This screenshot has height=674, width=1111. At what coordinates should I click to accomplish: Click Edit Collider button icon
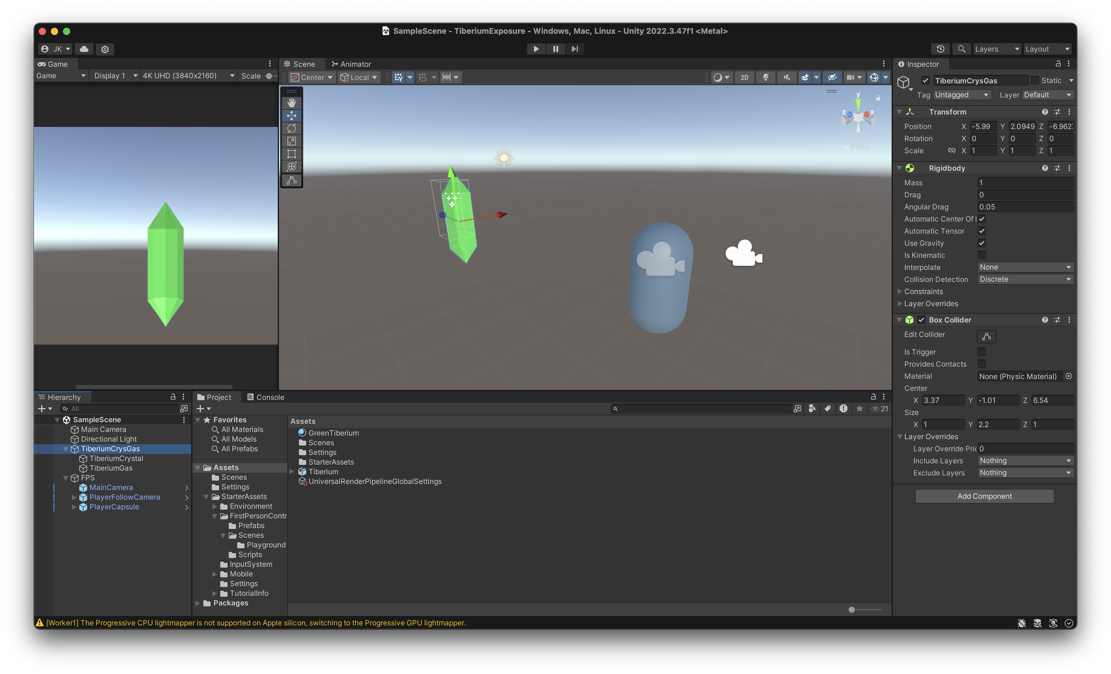[x=986, y=336]
